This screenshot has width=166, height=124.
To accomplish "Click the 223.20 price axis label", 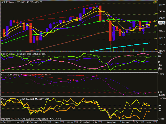I will (x=162, y=44).
